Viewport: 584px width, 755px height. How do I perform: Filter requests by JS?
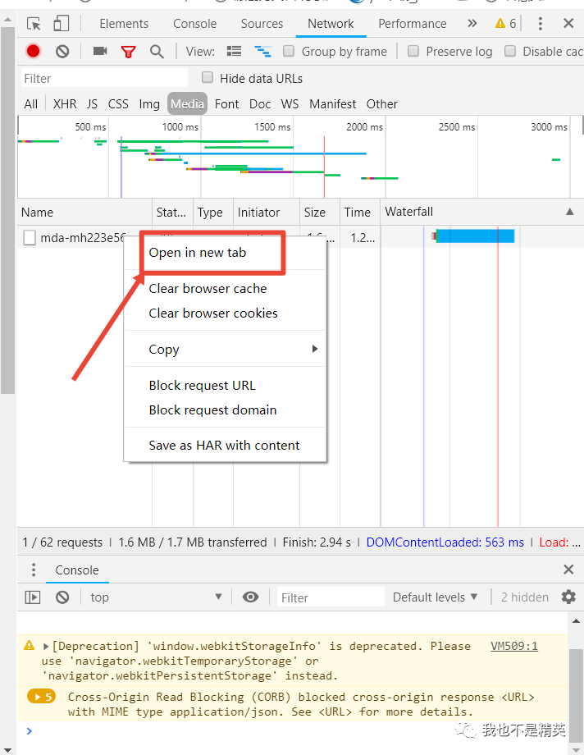coord(92,104)
